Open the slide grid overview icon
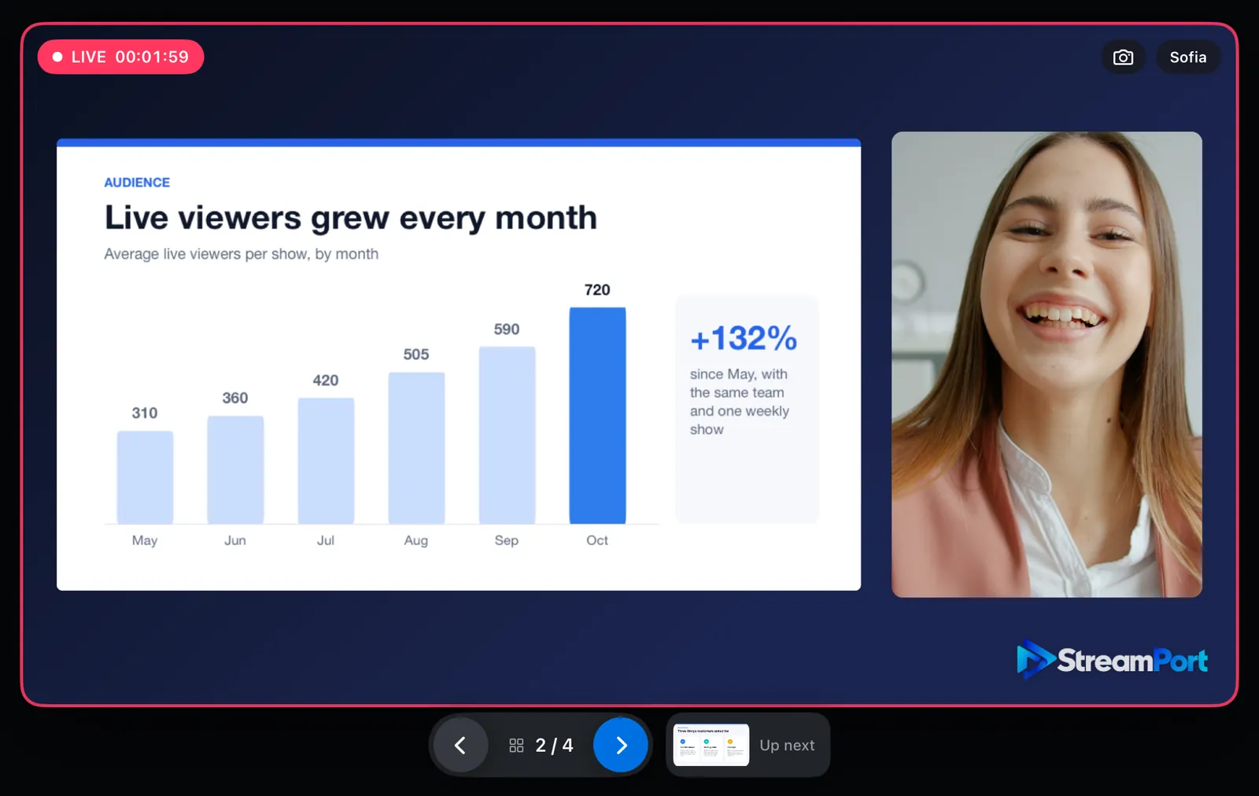1259x796 pixels. click(516, 745)
